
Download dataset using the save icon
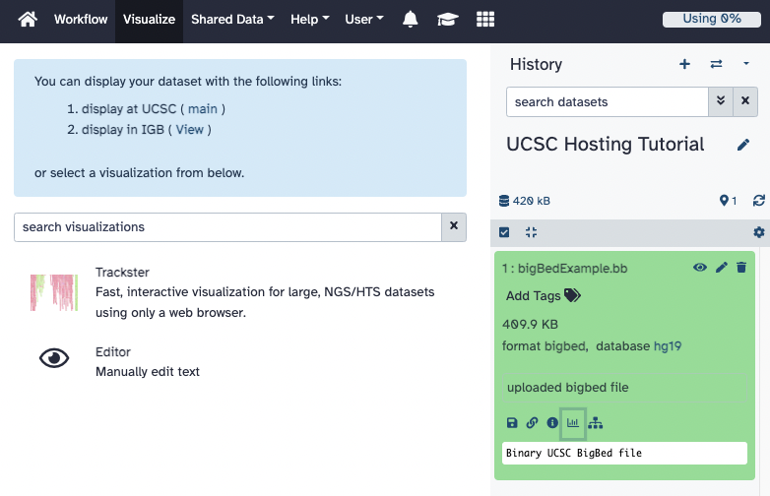512,423
